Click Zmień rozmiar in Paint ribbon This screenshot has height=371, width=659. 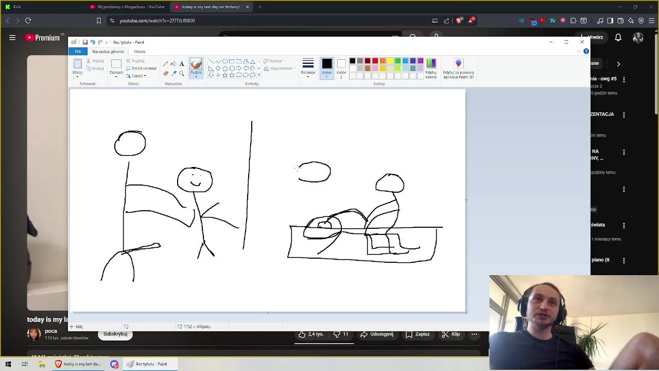click(141, 69)
